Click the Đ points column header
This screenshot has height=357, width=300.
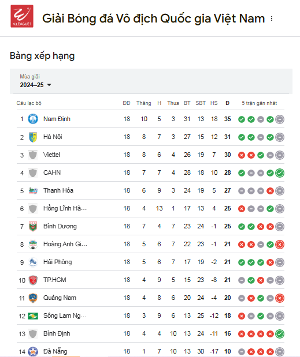tap(227, 103)
